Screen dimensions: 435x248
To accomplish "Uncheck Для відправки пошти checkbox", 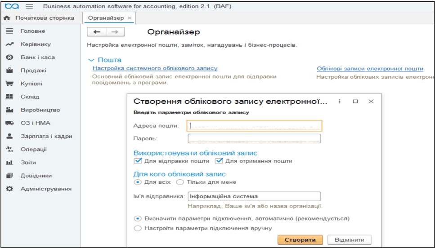I will 138,161.
